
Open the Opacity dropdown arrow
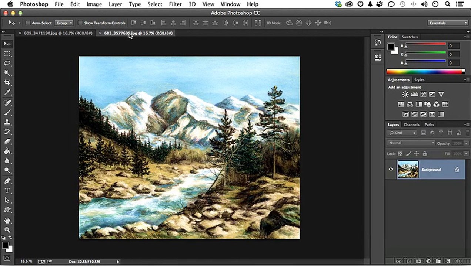pyautogui.click(x=465, y=143)
